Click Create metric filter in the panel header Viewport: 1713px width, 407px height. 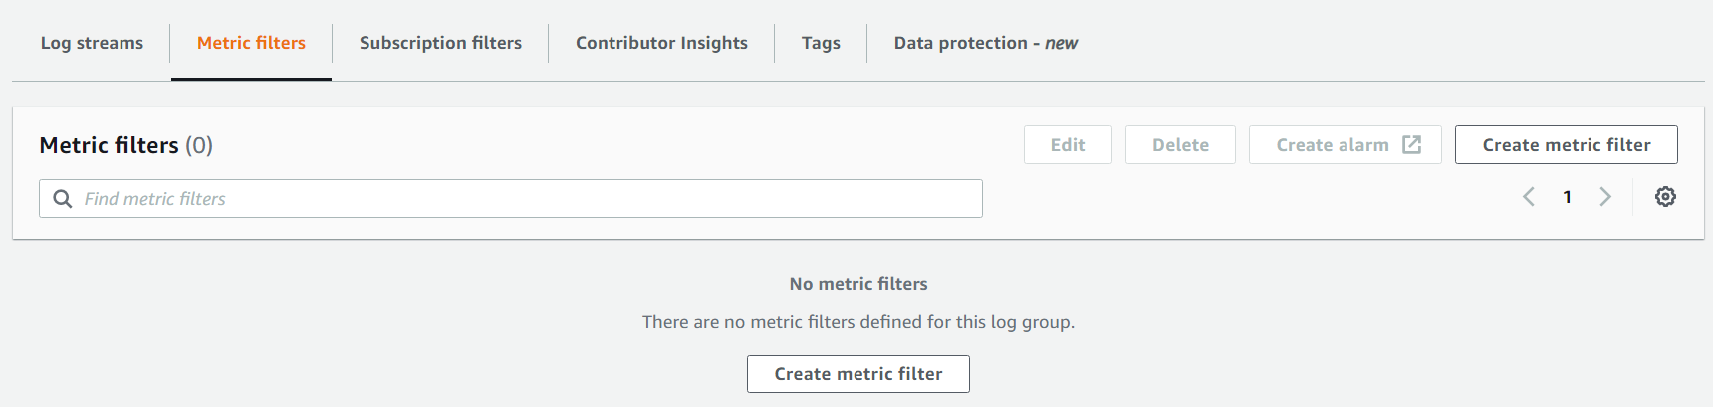(x=1566, y=145)
